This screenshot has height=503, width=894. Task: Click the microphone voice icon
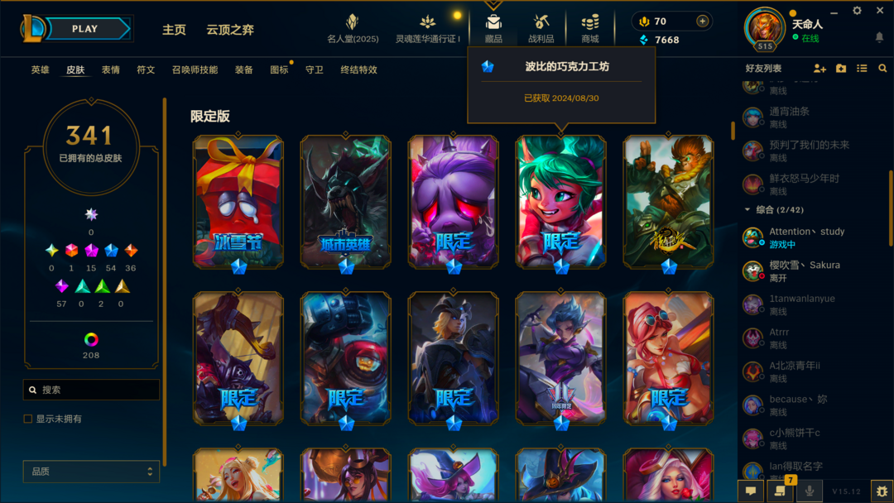coord(809,491)
